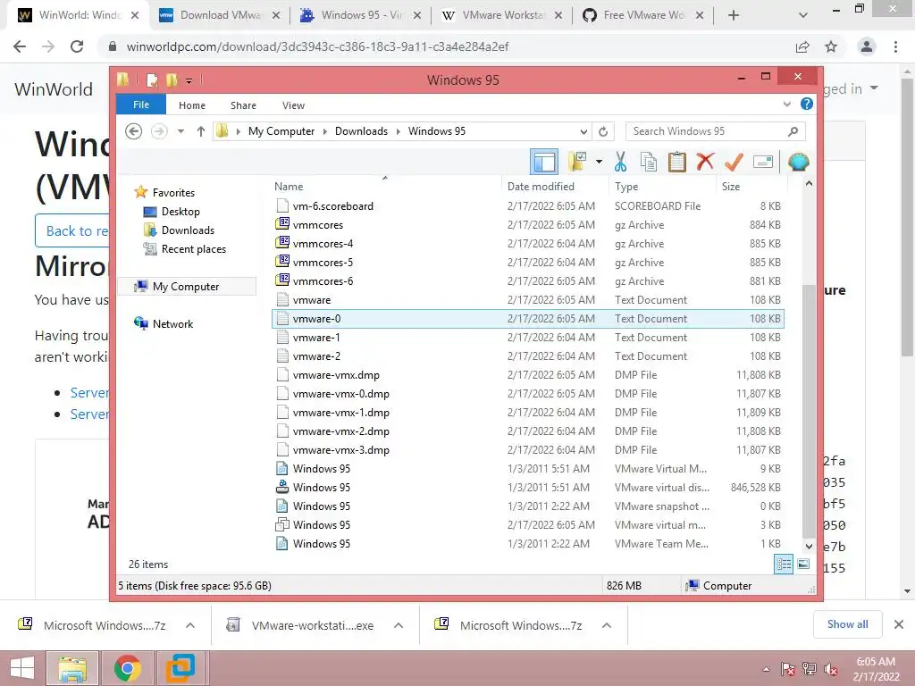Refresh the Windows 95 folder
Screen dimensions: 915x686
pos(603,131)
